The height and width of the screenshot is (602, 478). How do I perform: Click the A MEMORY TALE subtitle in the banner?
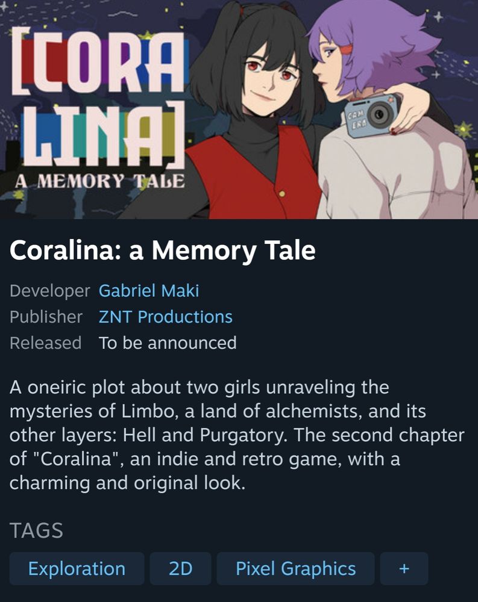(x=100, y=181)
